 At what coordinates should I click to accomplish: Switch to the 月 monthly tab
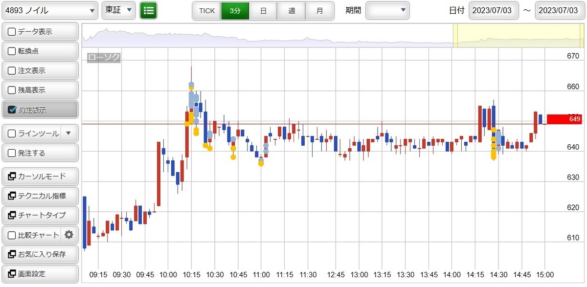320,10
